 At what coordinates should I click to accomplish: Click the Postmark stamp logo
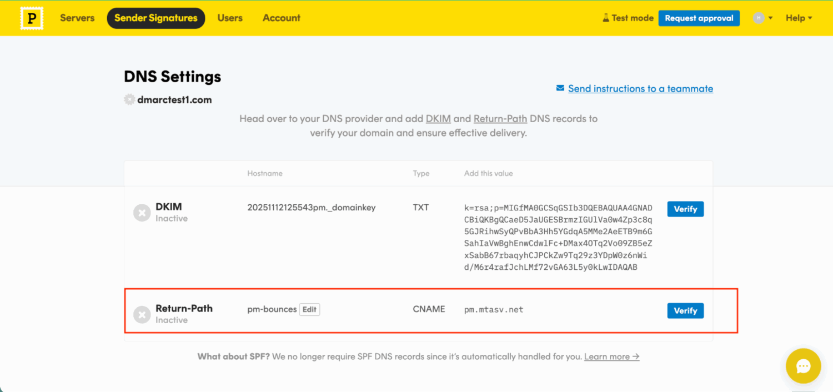coord(32,18)
